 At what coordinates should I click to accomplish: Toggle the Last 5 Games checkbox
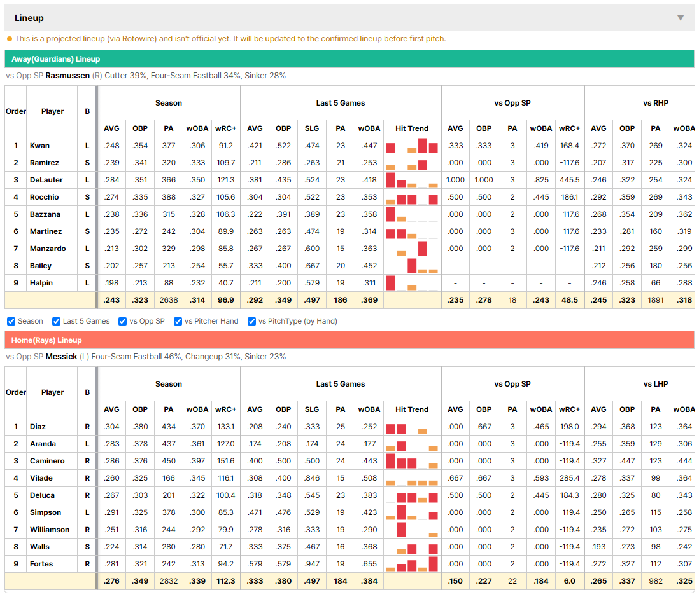point(56,321)
